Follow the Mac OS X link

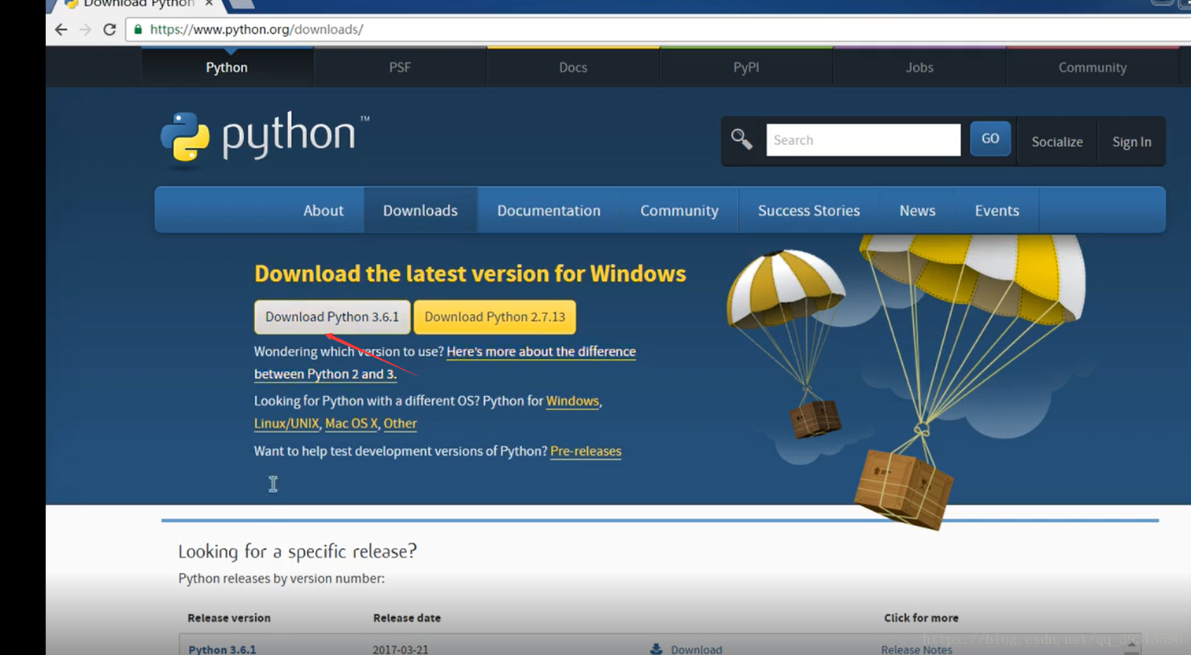351,423
